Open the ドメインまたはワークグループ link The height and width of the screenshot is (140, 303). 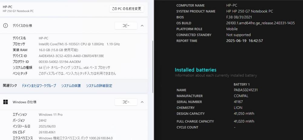tap(39, 86)
